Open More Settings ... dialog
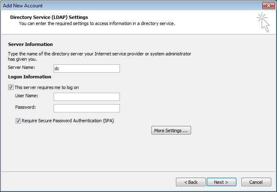Viewport: 277px width, 192px height. pyautogui.click(x=171, y=130)
